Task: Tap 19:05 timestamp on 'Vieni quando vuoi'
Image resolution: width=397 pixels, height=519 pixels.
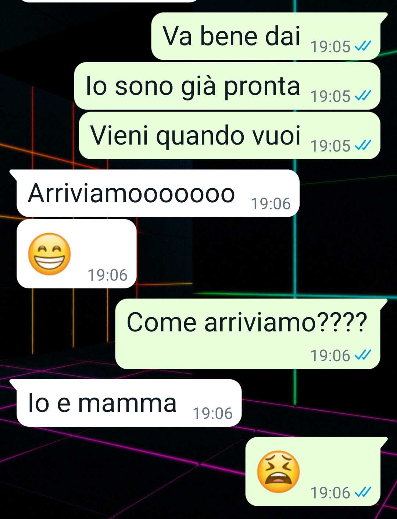Action: pyautogui.click(x=330, y=146)
